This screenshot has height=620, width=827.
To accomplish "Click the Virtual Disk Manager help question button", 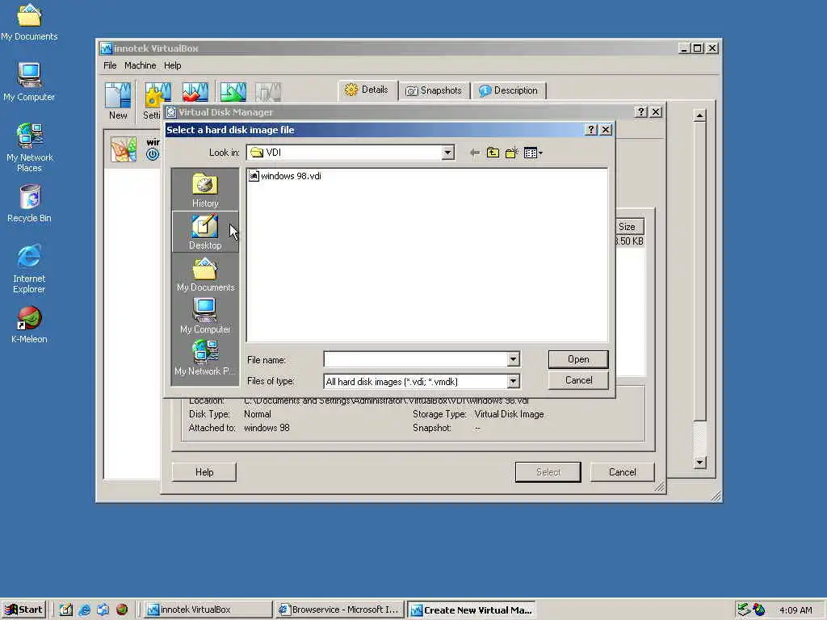I will 640,111.
